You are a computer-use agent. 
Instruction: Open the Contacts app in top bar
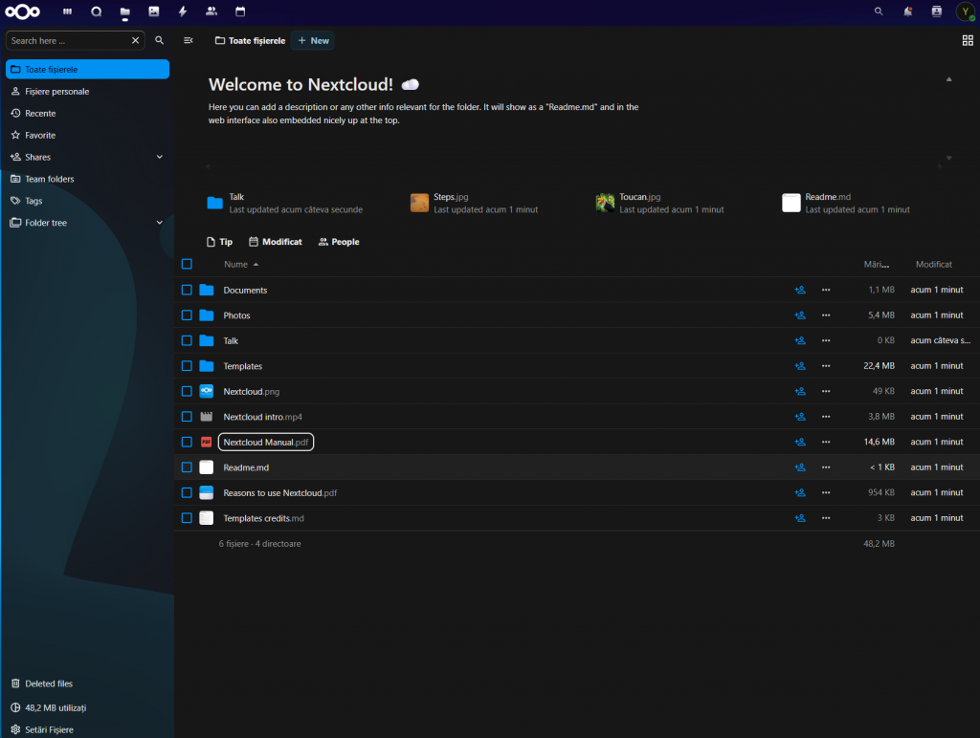coord(212,11)
